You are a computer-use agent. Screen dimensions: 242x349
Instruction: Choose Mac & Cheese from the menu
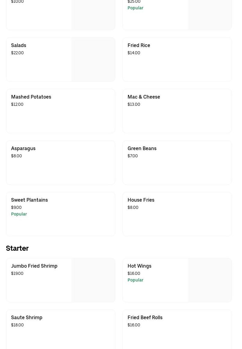[144, 97]
